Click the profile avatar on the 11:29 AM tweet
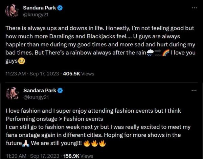 [x=12, y=93]
